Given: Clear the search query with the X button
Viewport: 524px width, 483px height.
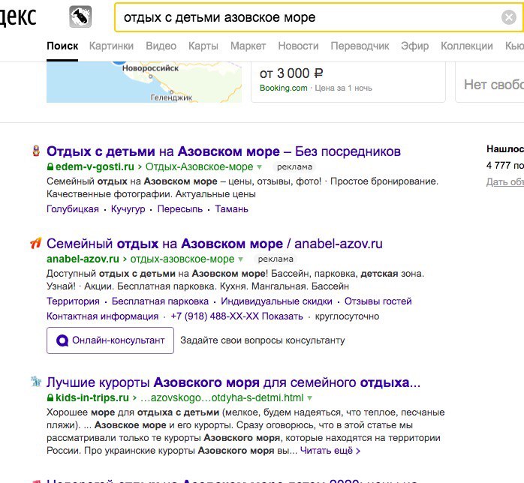Looking at the screenshot, I should coord(509,17).
